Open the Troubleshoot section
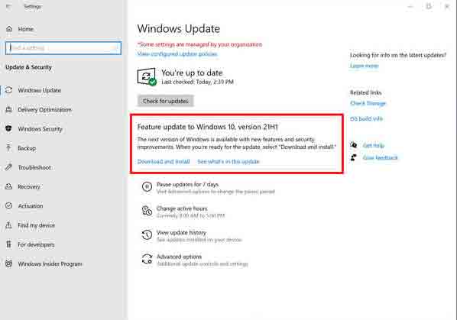 click(34, 167)
